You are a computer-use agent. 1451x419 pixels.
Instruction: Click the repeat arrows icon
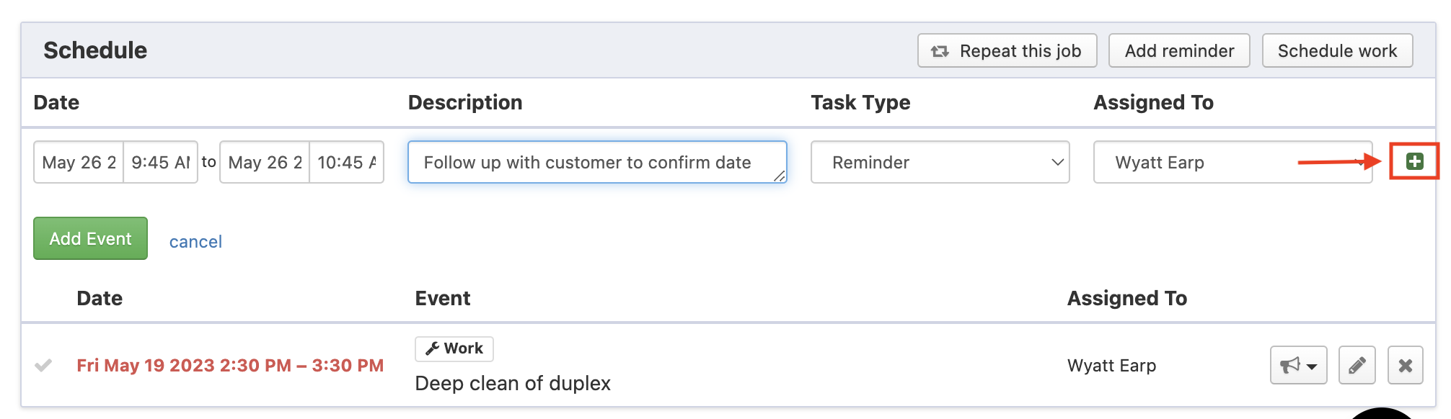[940, 51]
